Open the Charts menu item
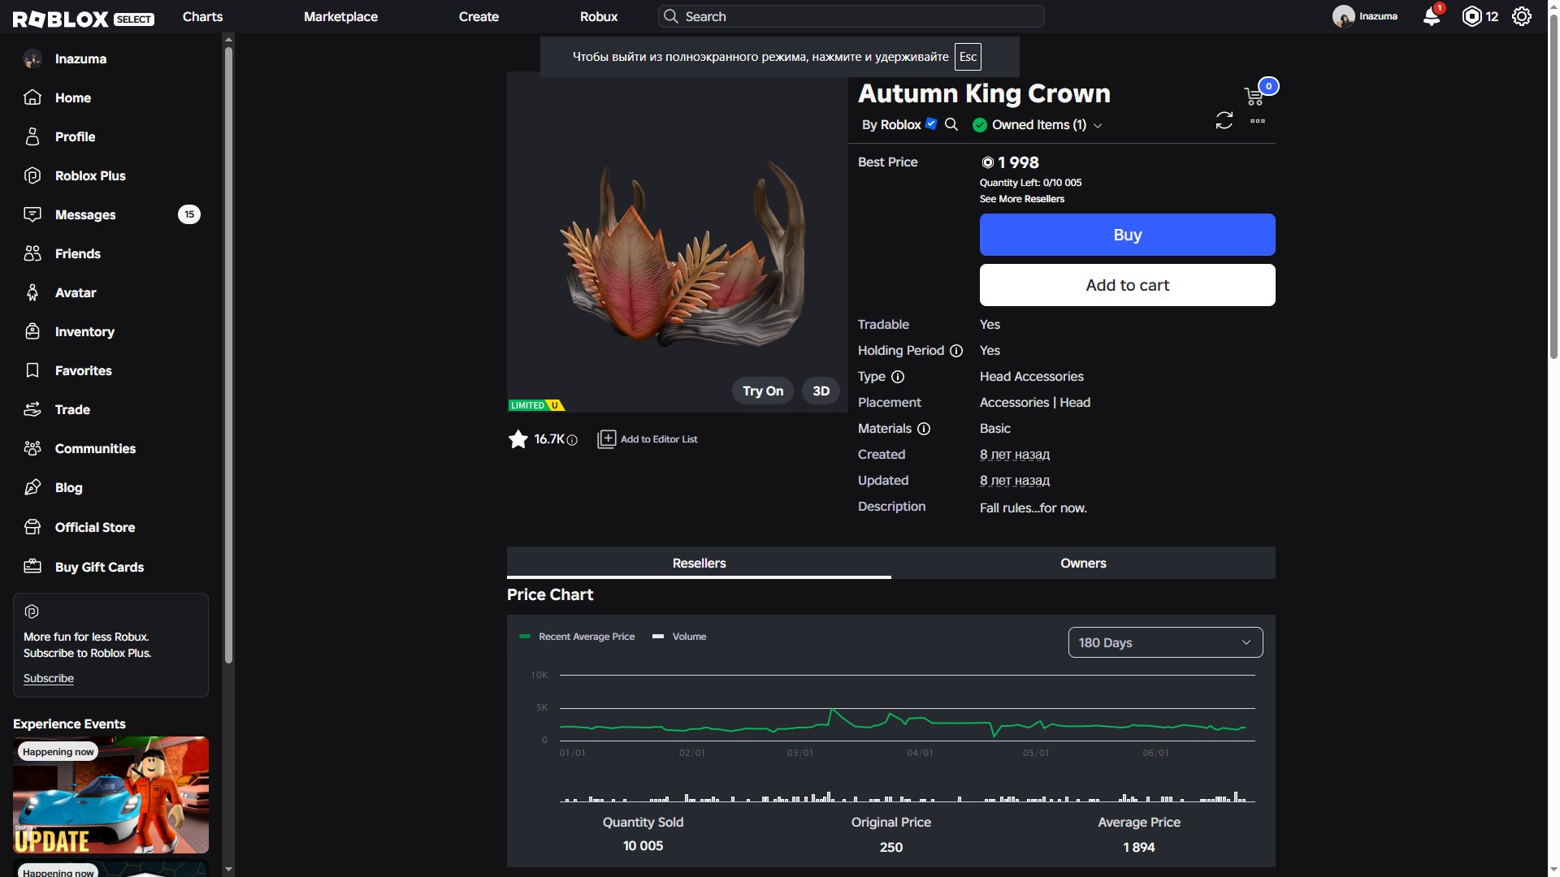1560x877 pixels. click(x=202, y=16)
